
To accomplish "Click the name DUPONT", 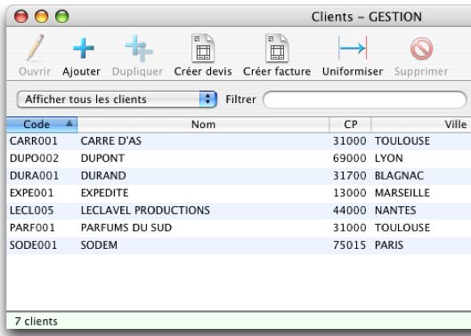I will pos(102,158).
